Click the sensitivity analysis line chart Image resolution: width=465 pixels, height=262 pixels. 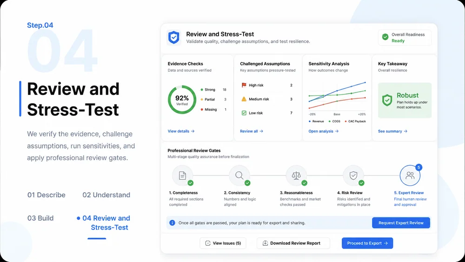337,95
